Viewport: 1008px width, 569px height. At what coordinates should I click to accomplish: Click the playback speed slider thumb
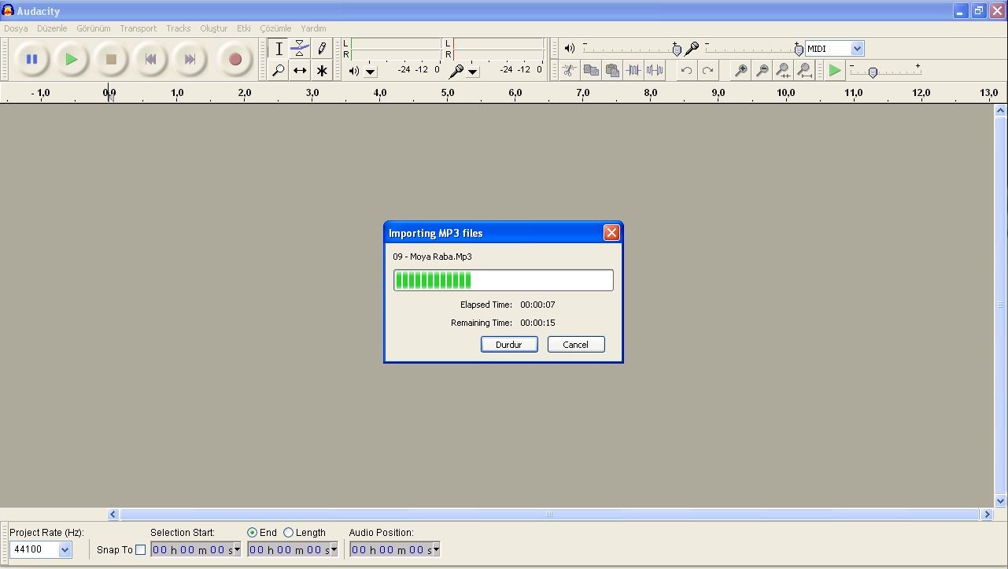tap(873, 72)
